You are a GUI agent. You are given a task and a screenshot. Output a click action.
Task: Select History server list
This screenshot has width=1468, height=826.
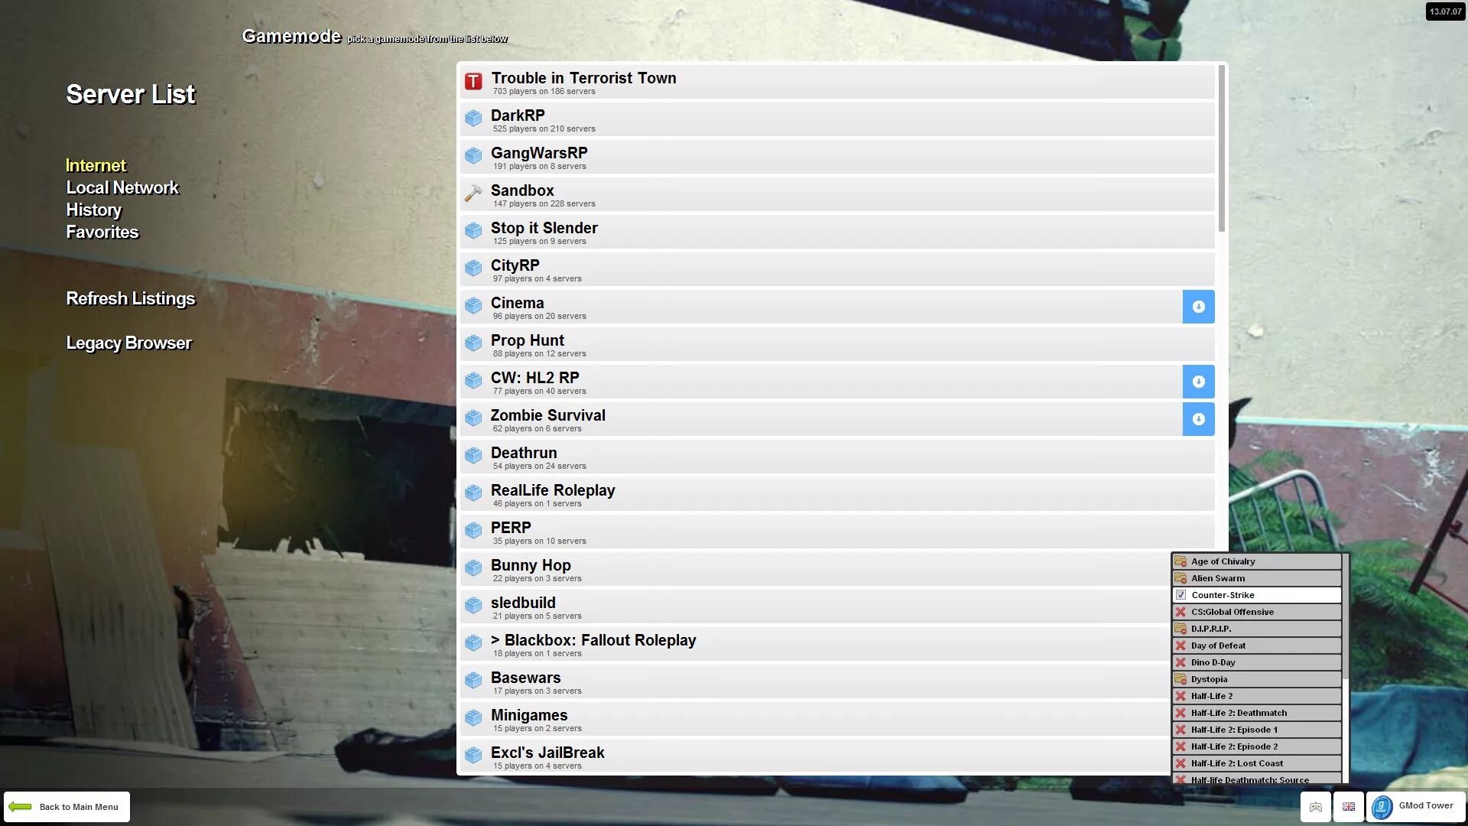94,210
